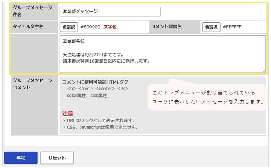Click the textarea resize handle corner
This screenshot has height=168, width=271.
tap(264, 71)
